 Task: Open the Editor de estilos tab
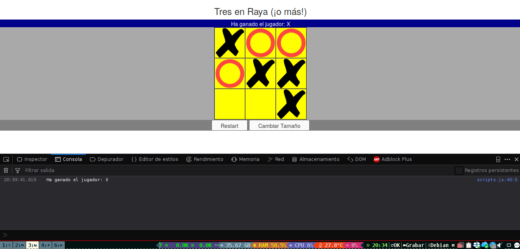point(155,159)
